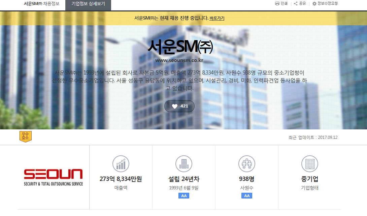
Task: Click the gear icon for 정보수정요청
Action: coord(314,3)
